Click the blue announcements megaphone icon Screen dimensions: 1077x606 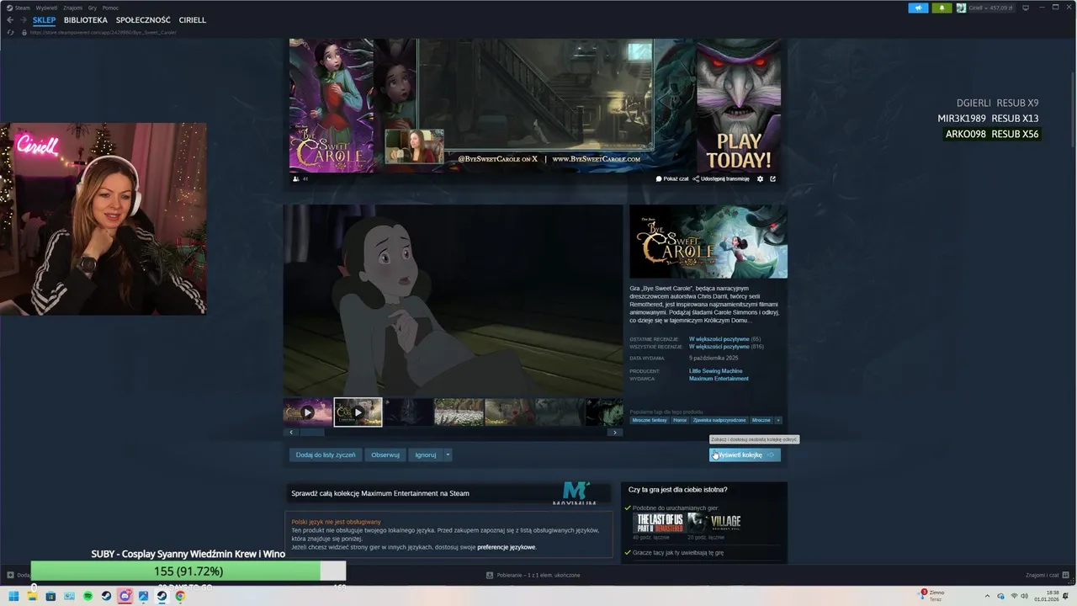pos(918,8)
